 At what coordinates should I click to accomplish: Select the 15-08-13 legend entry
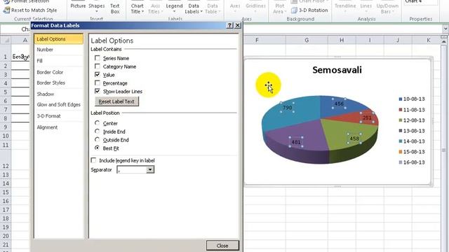coord(412,152)
